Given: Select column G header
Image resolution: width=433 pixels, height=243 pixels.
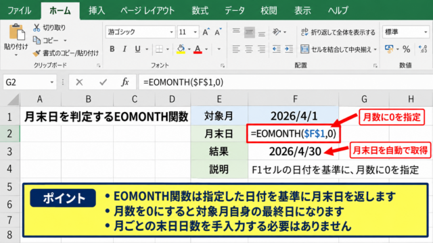Looking at the screenshot, I should (x=364, y=99).
